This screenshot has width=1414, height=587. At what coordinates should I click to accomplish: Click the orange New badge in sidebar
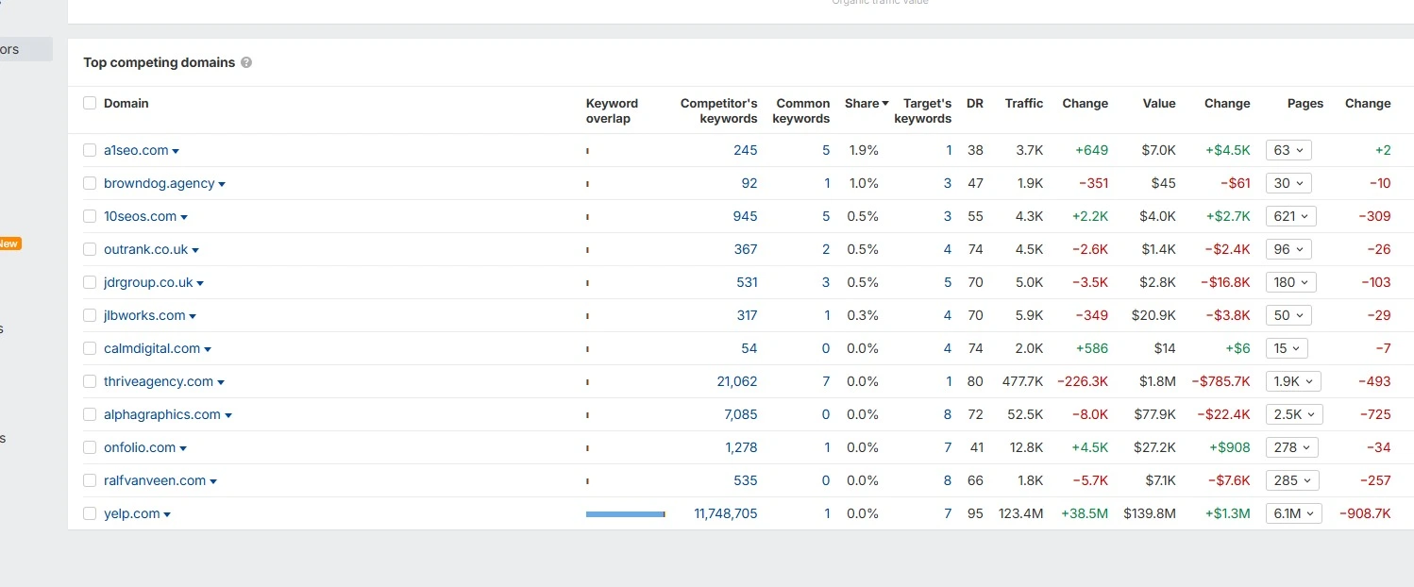click(8, 243)
